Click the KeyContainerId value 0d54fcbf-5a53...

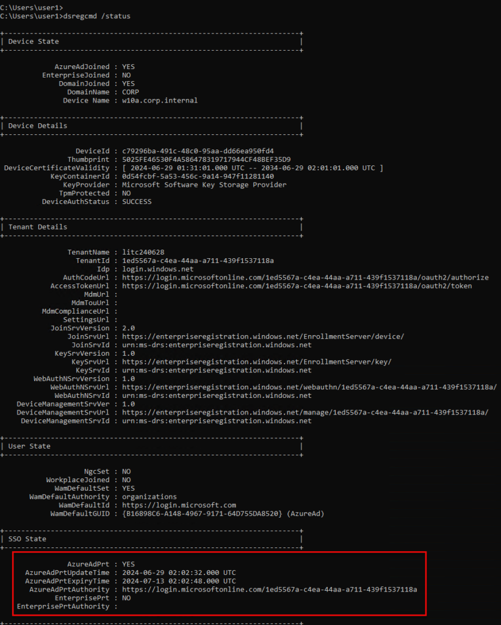click(x=198, y=176)
